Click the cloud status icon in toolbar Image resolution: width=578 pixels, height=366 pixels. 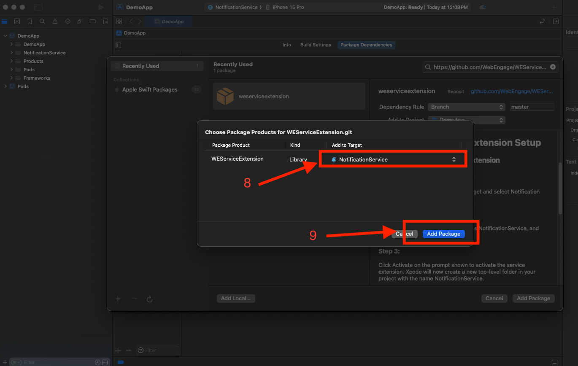click(483, 7)
